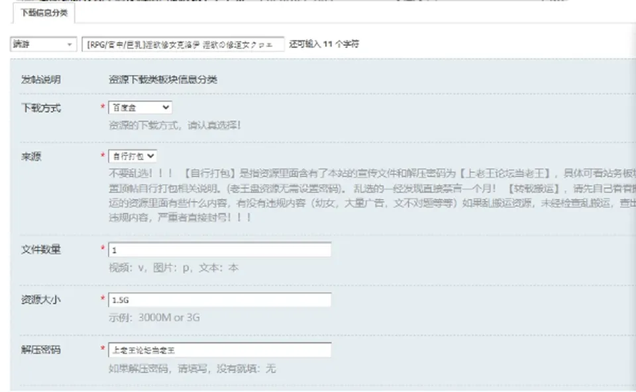The height and width of the screenshot is (392, 636).
Task: Open the 下载信息分类 tab
Action: [x=44, y=13]
